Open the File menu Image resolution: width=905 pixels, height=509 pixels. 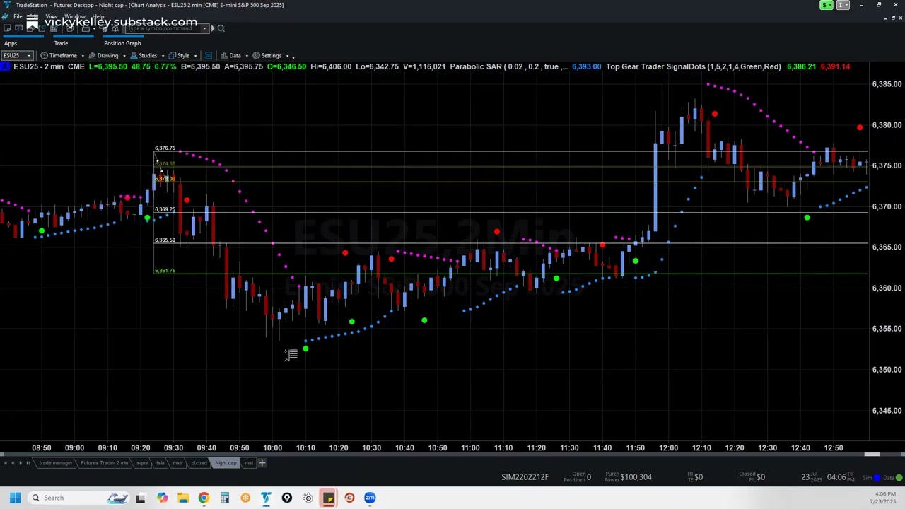18,16
